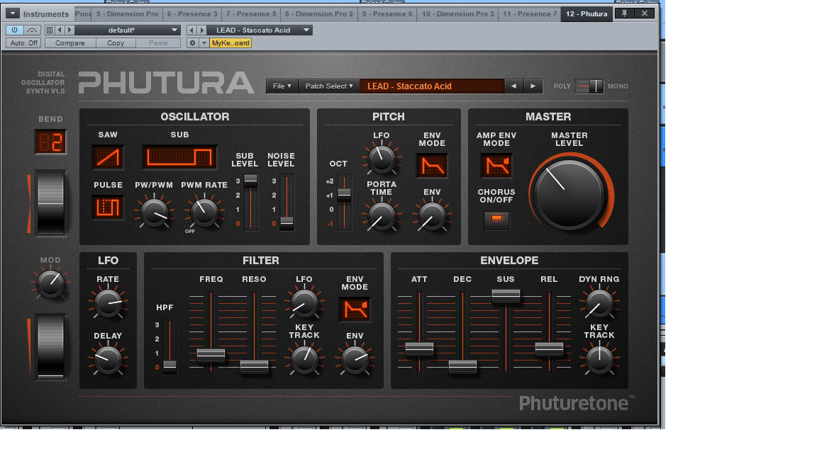Screen dimensions: 817x459
Task: Click the Filter LFO knob
Action: [304, 304]
